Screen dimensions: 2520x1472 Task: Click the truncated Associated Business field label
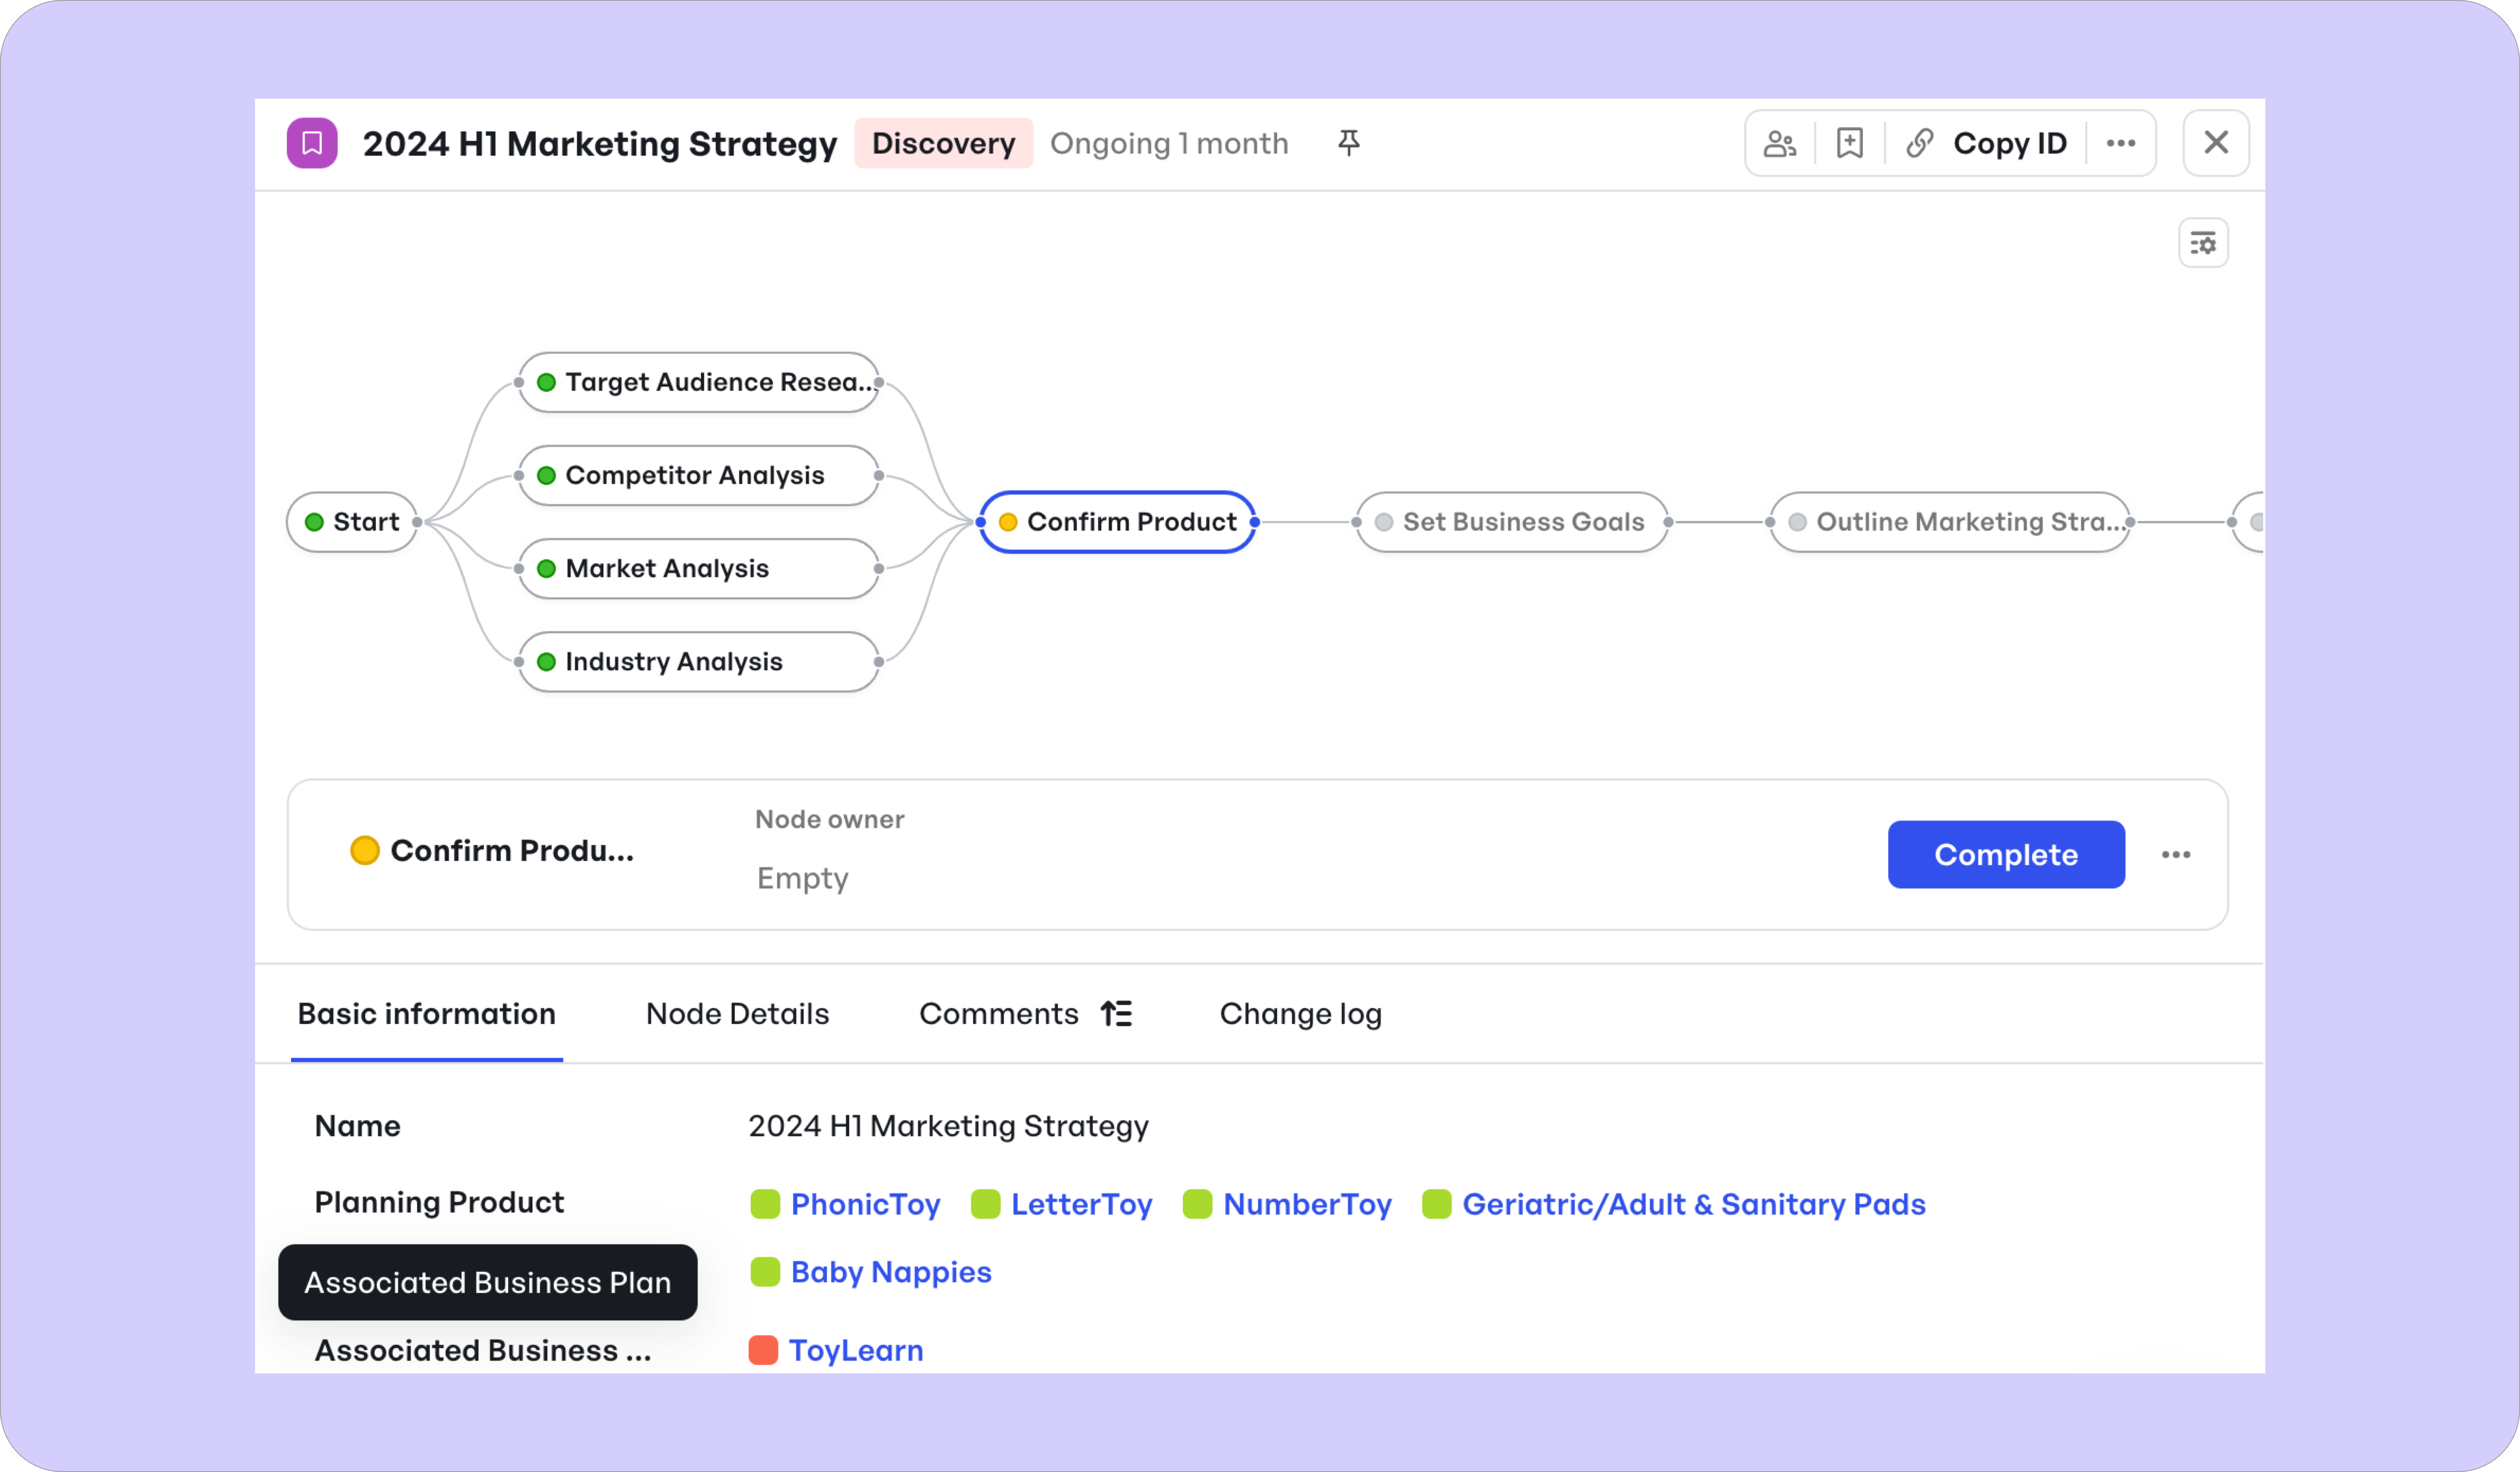(x=483, y=1350)
